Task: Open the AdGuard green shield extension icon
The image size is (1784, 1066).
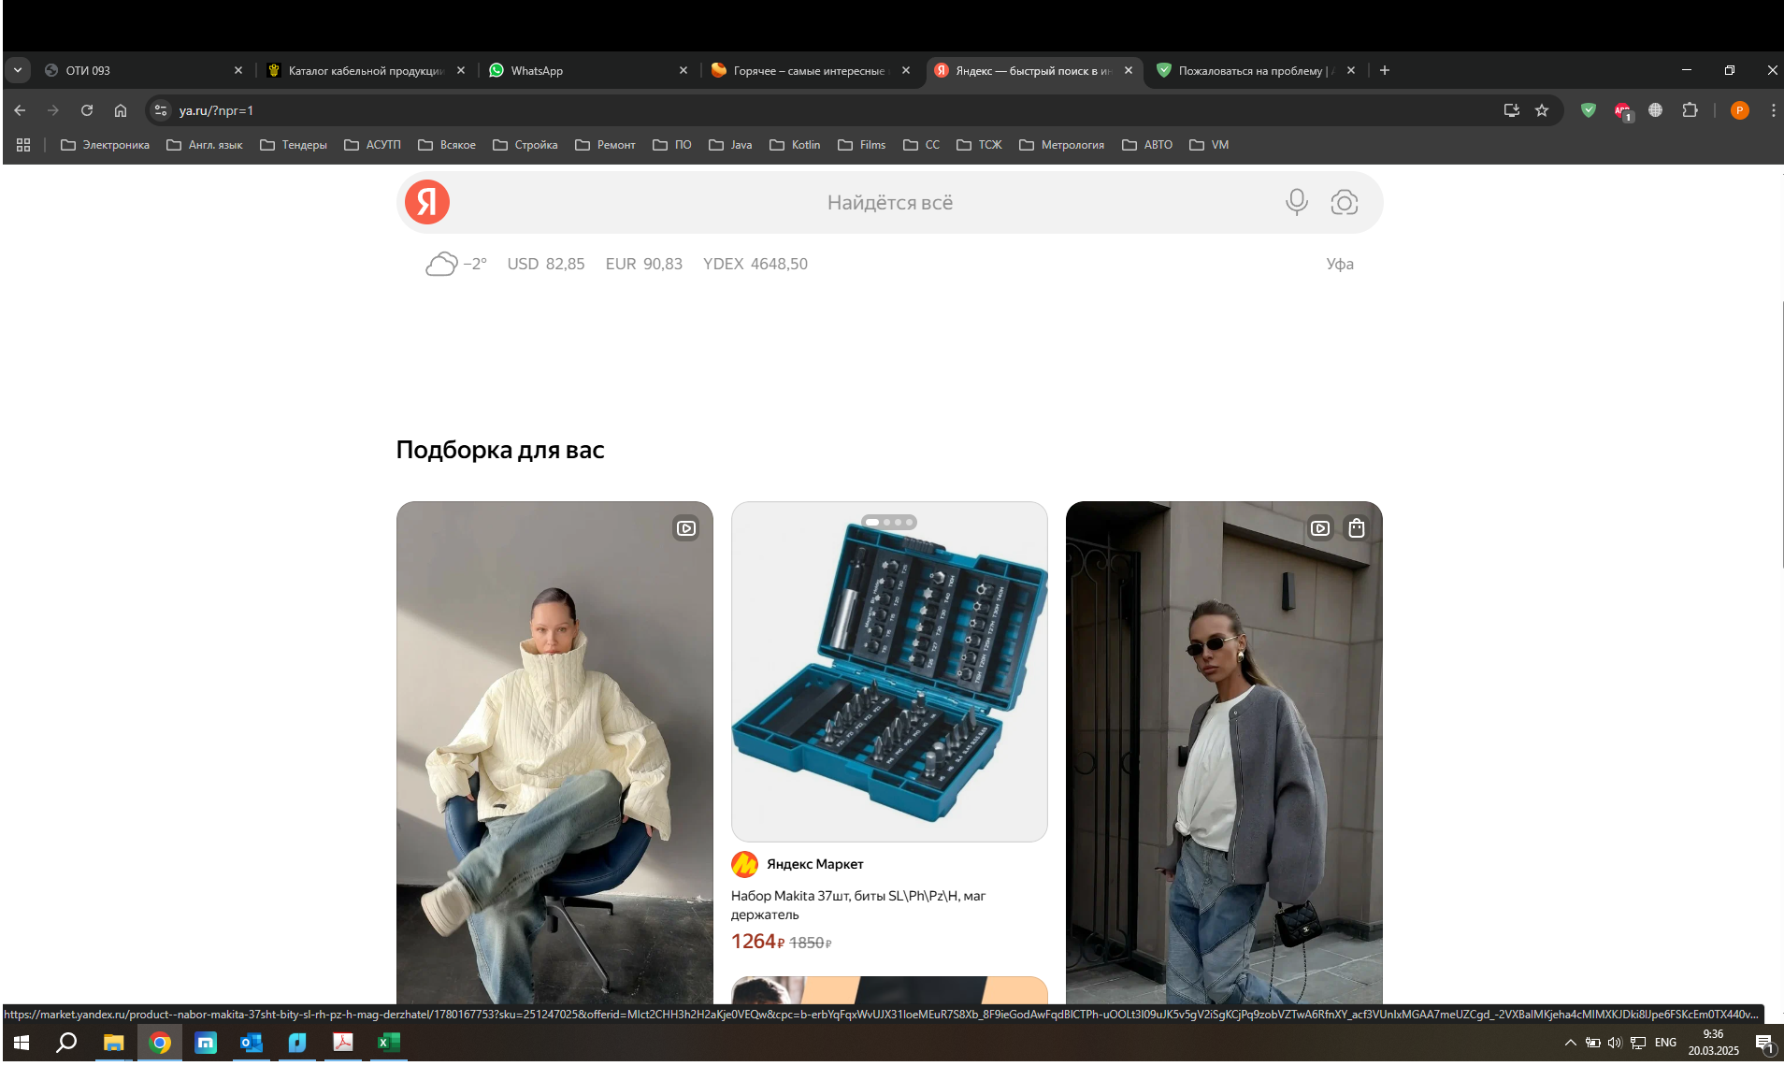Action: [x=1588, y=110]
